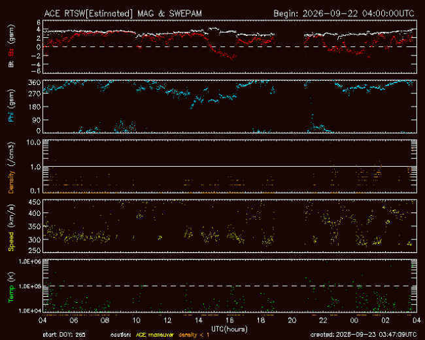This screenshot has height=340, width=425.
Task: Click the '1.0E+05' tick on the Temp axis
Action: pos(30,286)
